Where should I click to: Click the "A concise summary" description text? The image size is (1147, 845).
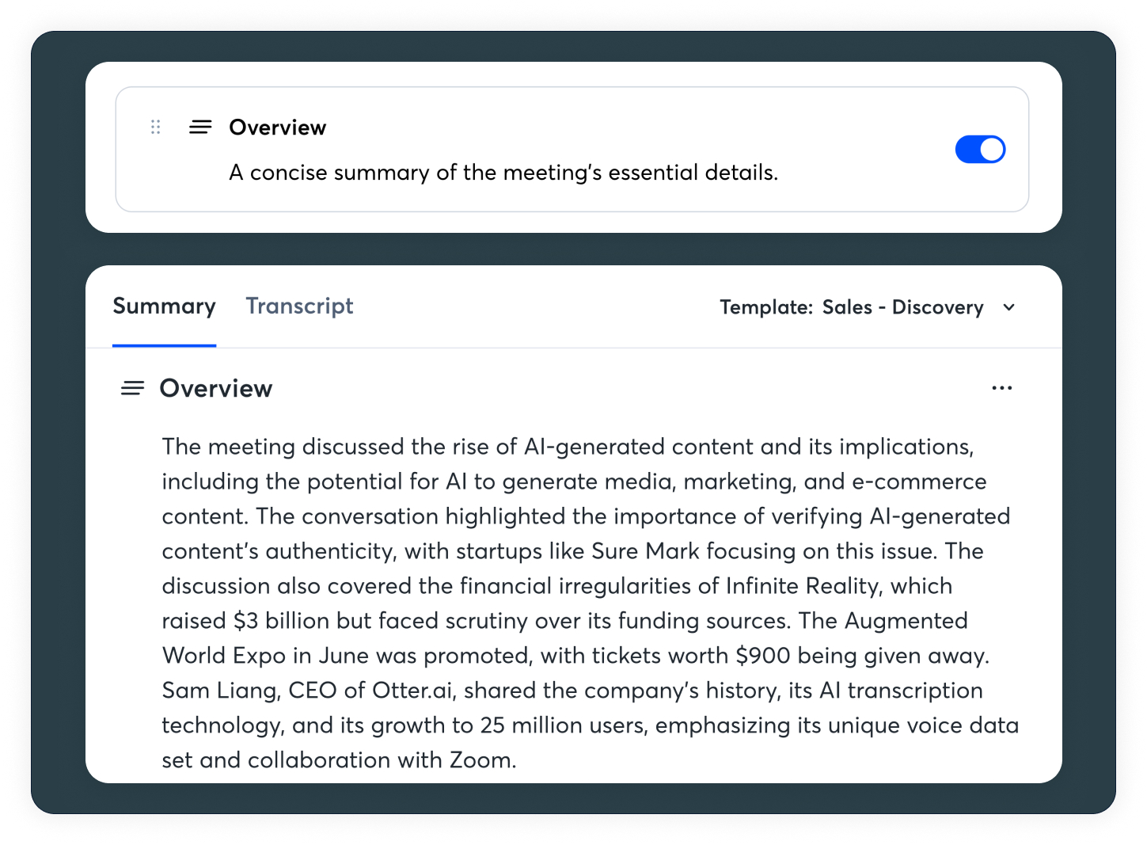(503, 173)
